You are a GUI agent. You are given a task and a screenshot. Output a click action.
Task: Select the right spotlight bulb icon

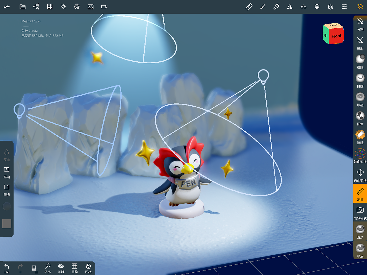pos(263,77)
